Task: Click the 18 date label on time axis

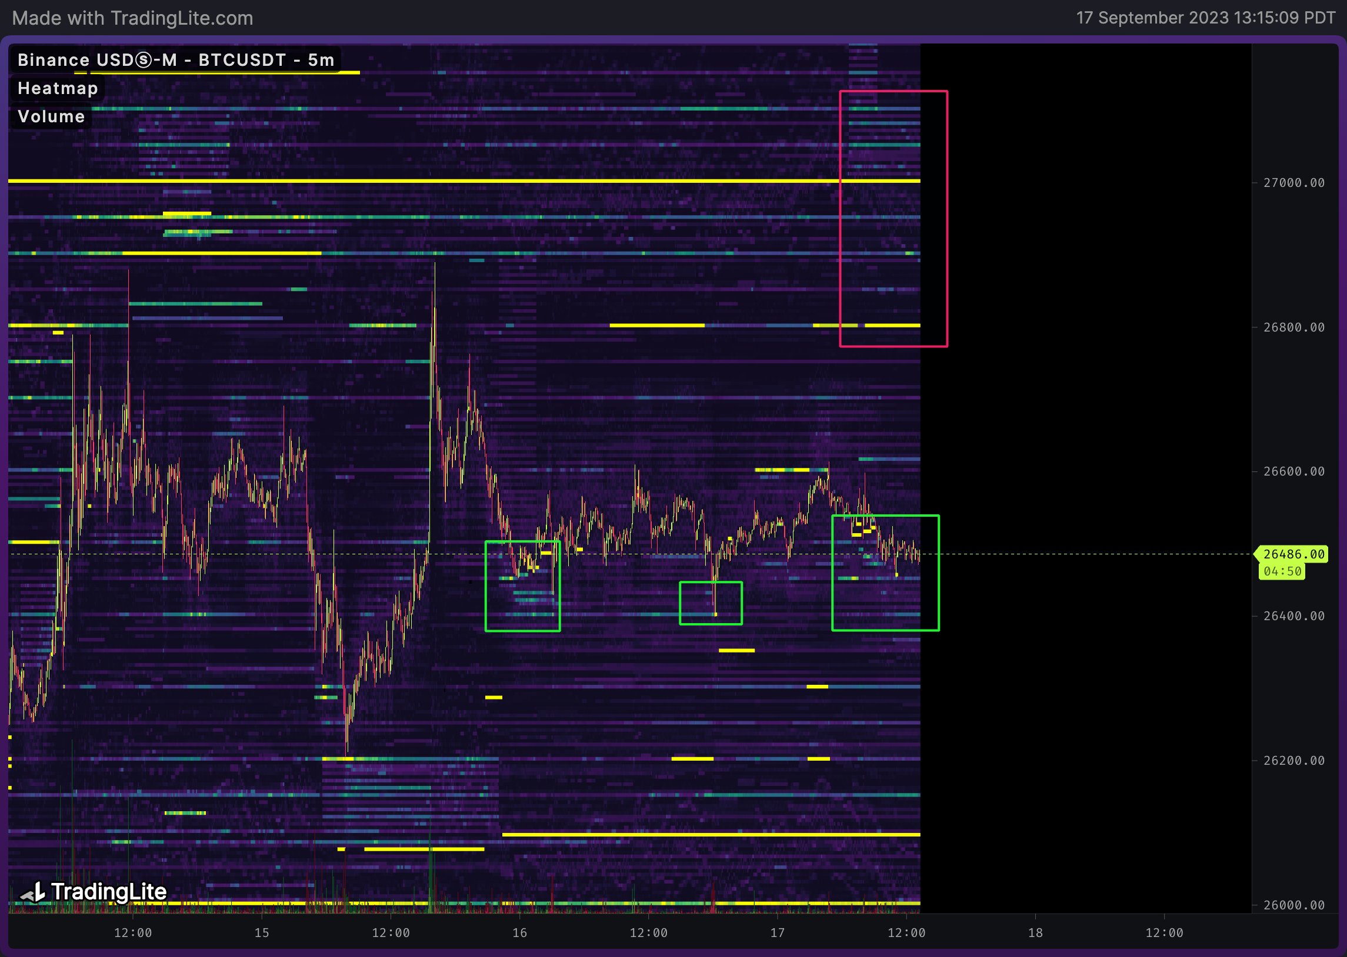Action: click(x=1036, y=933)
